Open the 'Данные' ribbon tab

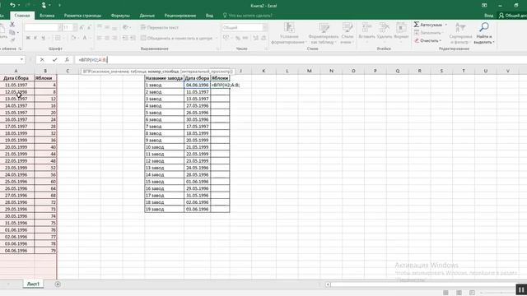pos(147,16)
